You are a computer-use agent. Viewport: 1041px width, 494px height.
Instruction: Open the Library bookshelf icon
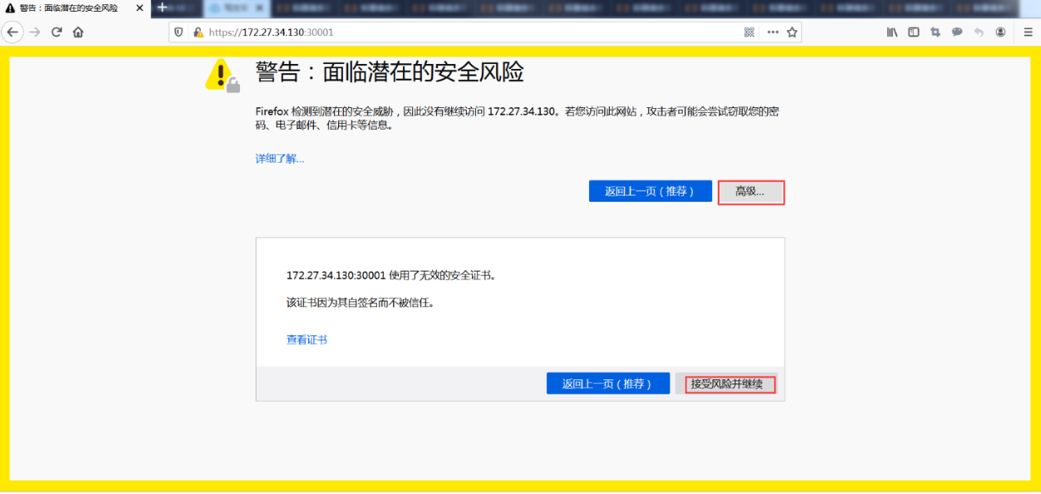pos(892,32)
